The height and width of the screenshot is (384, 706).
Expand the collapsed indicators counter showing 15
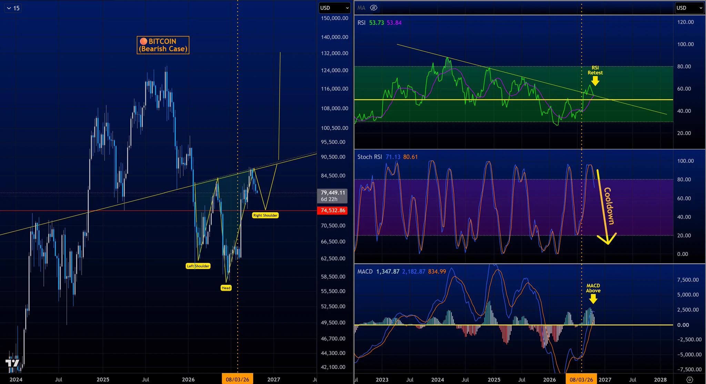click(13, 8)
